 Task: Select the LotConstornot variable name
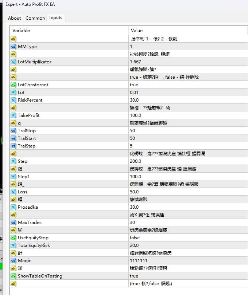(33, 84)
